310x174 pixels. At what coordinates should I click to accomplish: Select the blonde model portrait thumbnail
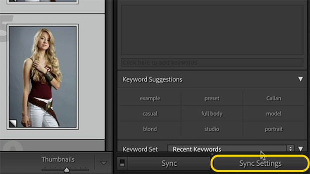[x=43, y=77]
